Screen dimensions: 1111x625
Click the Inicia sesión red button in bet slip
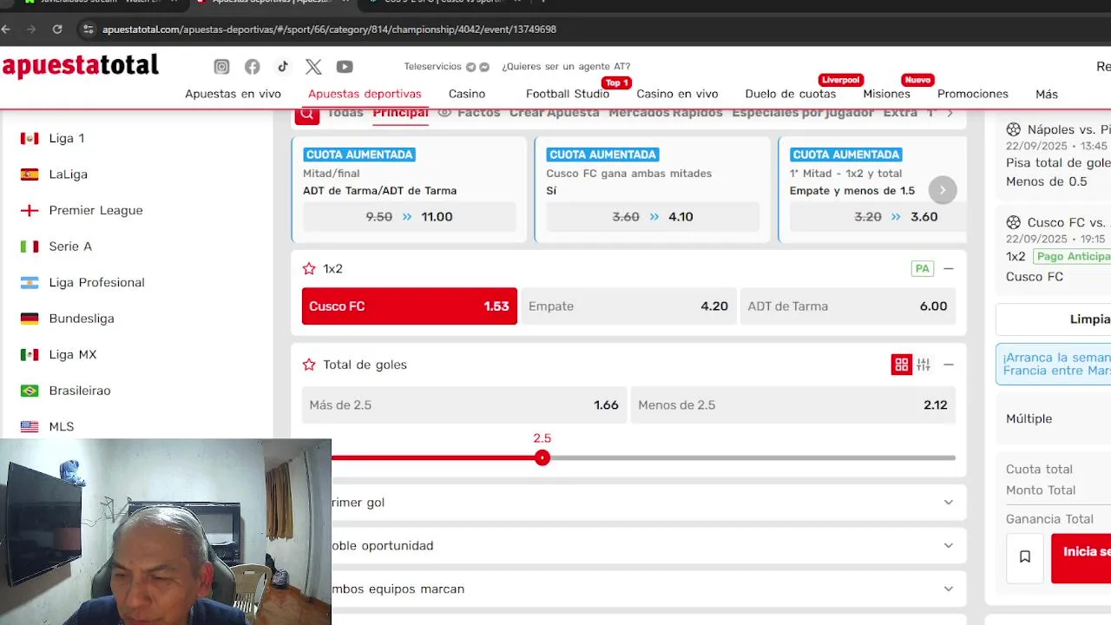coord(1081,558)
